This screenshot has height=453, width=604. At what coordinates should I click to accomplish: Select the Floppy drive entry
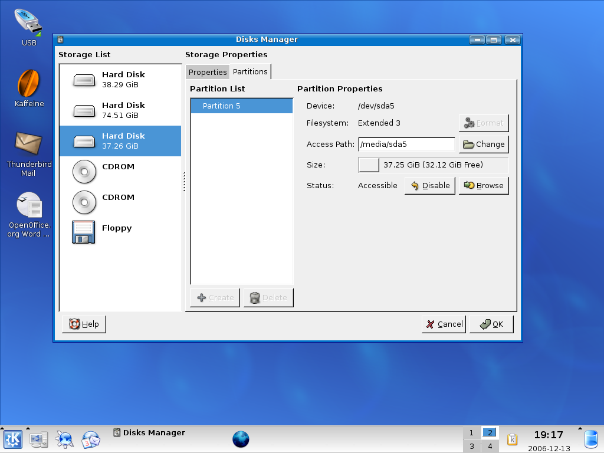point(120,232)
